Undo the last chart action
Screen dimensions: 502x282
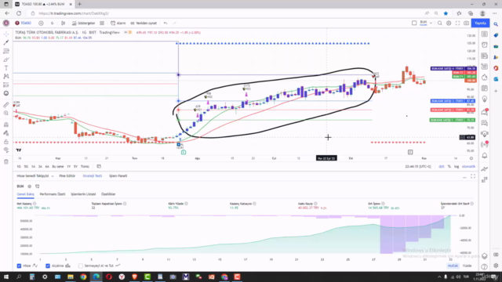166,23
